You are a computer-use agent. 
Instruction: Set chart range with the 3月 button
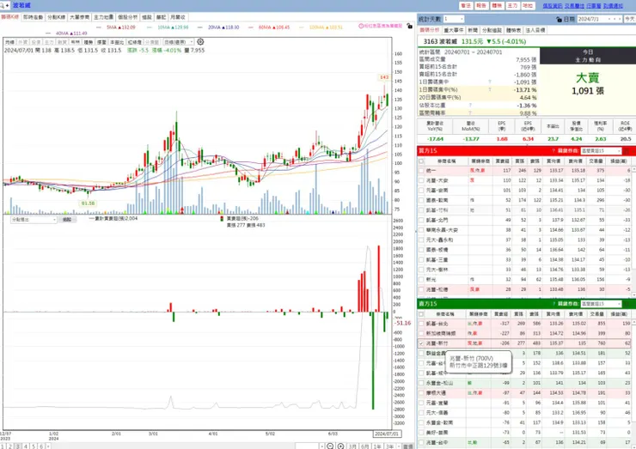click(352, 446)
